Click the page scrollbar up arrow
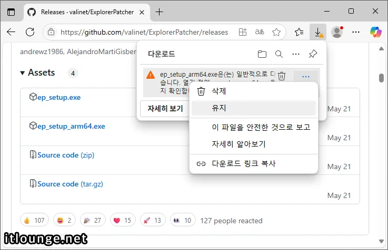Viewport: 388px width, 250px height. (x=381, y=49)
